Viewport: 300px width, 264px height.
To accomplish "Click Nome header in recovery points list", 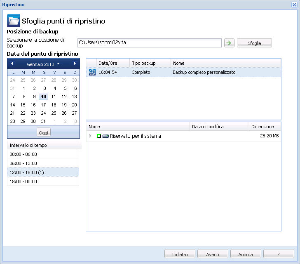I will (226, 63).
